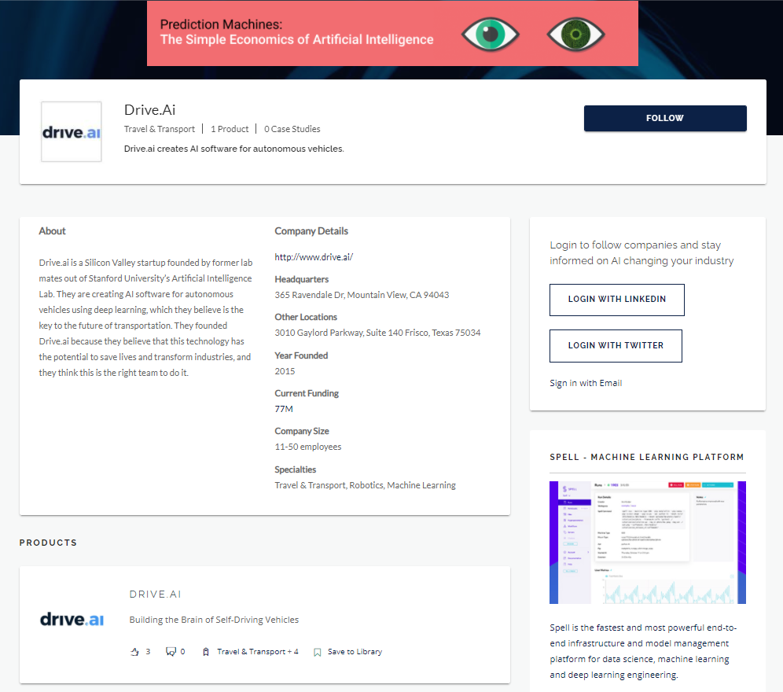The image size is (783, 692).
Task: Click the DRIVE.AI product title
Action: click(x=156, y=594)
